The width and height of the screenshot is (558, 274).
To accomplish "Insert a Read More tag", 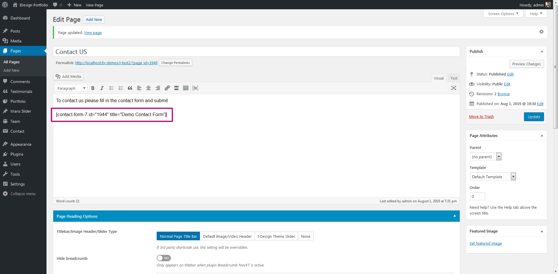I will click(176, 88).
